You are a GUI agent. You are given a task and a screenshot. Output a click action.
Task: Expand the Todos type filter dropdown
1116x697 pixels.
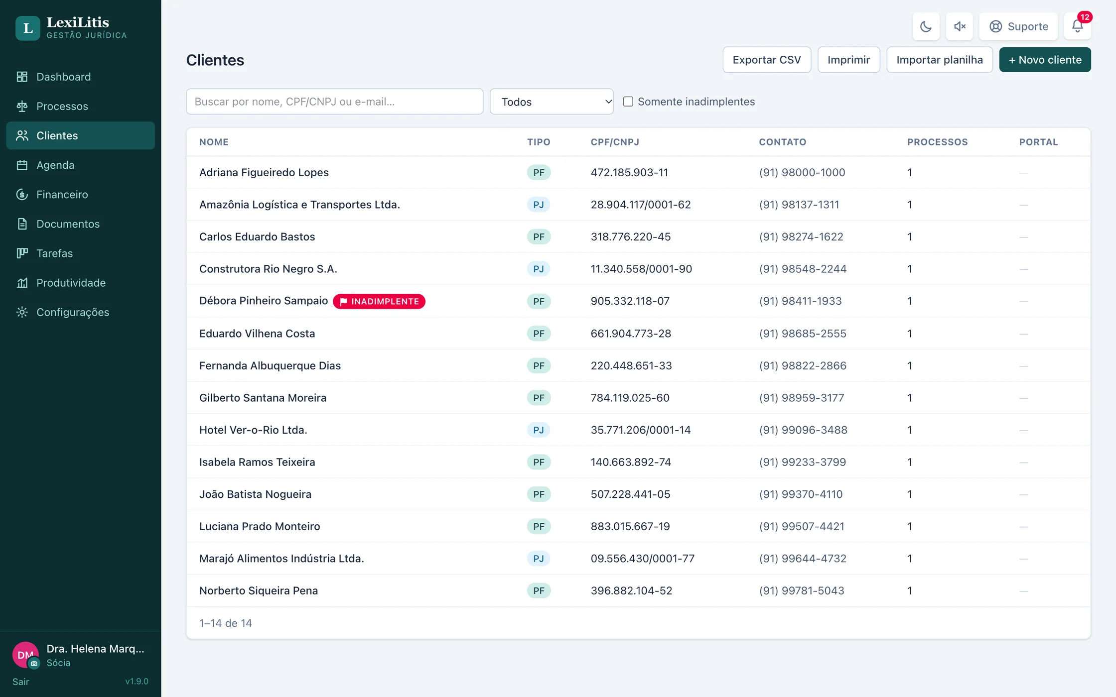click(552, 102)
